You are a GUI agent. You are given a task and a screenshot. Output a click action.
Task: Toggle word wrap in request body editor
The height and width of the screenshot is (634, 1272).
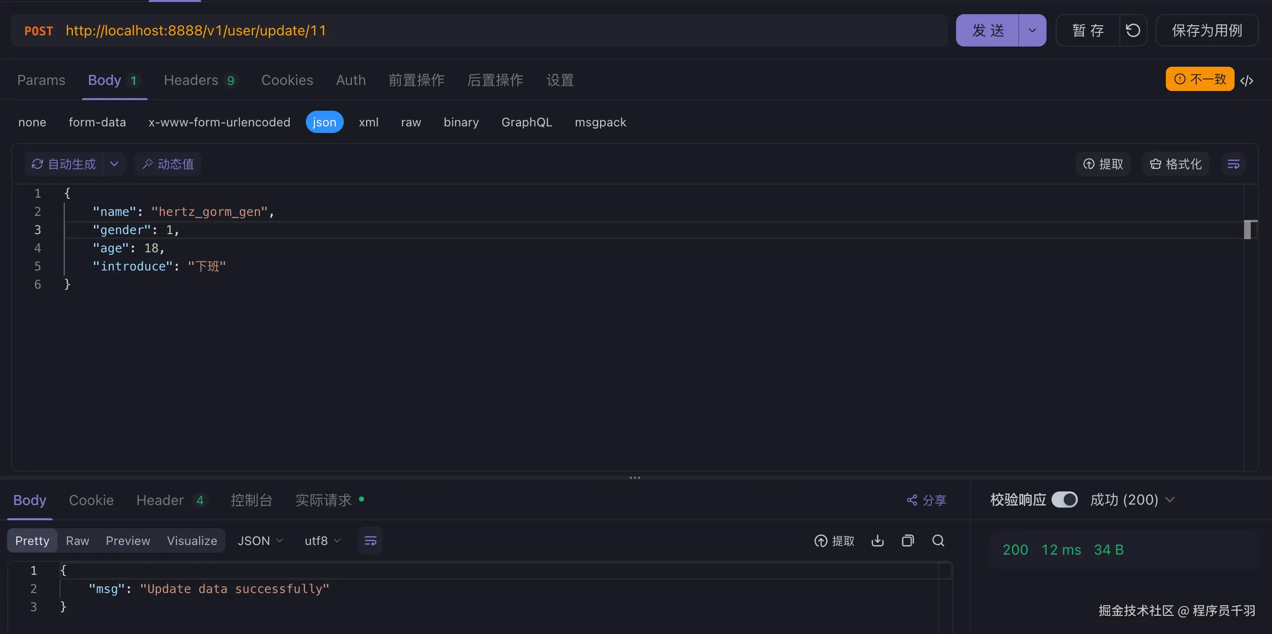(x=1233, y=164)
